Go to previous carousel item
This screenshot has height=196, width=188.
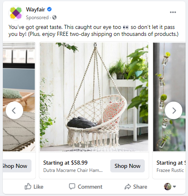pos(14,110)
